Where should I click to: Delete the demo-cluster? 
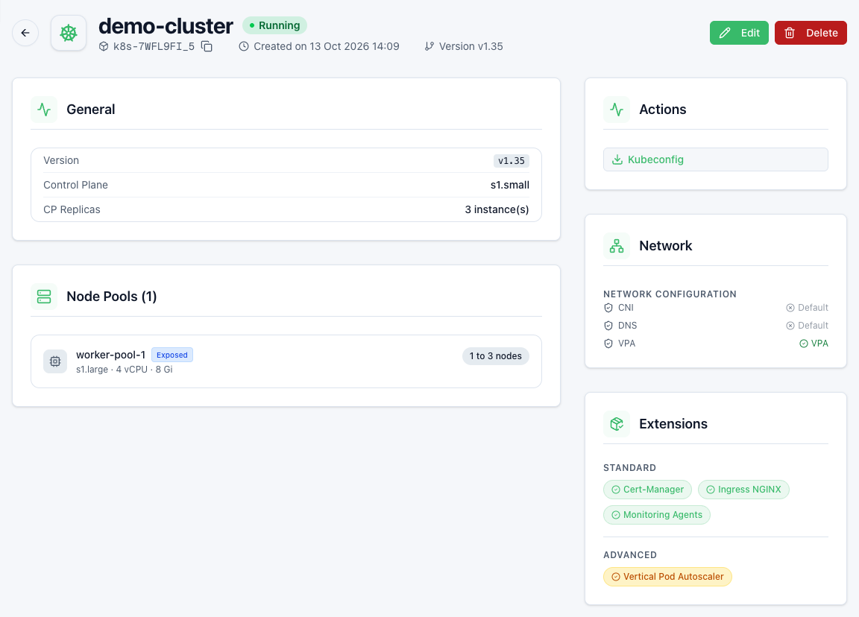point(811,33)
